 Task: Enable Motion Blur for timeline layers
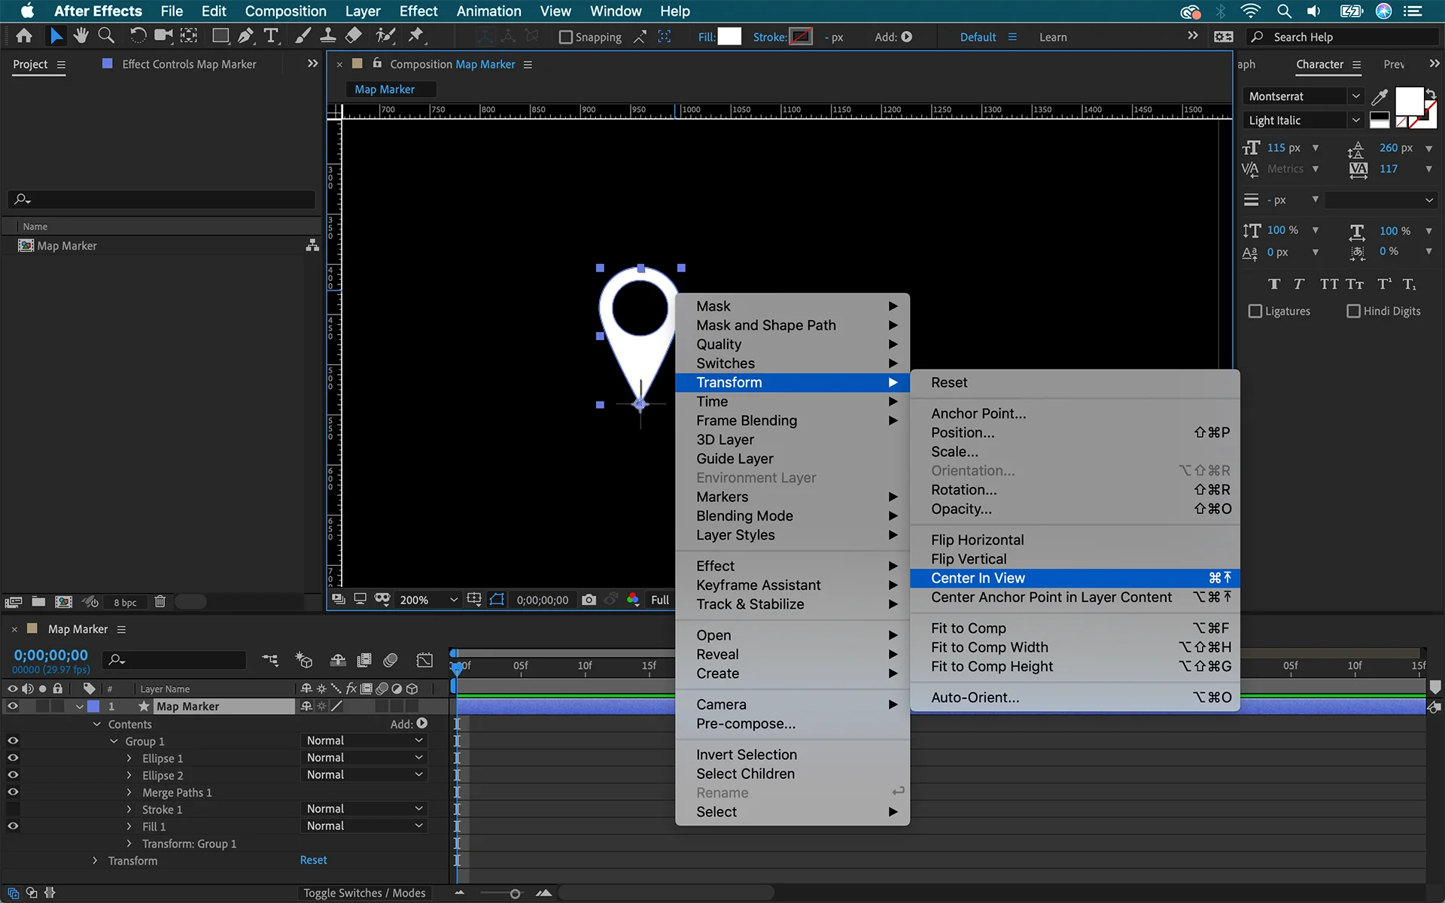tap(390, 661)
